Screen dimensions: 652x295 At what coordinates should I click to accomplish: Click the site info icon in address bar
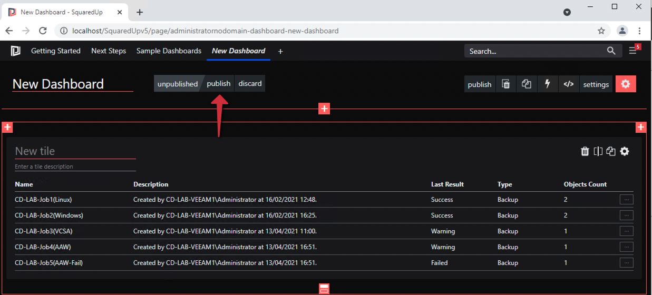(64, 31)
